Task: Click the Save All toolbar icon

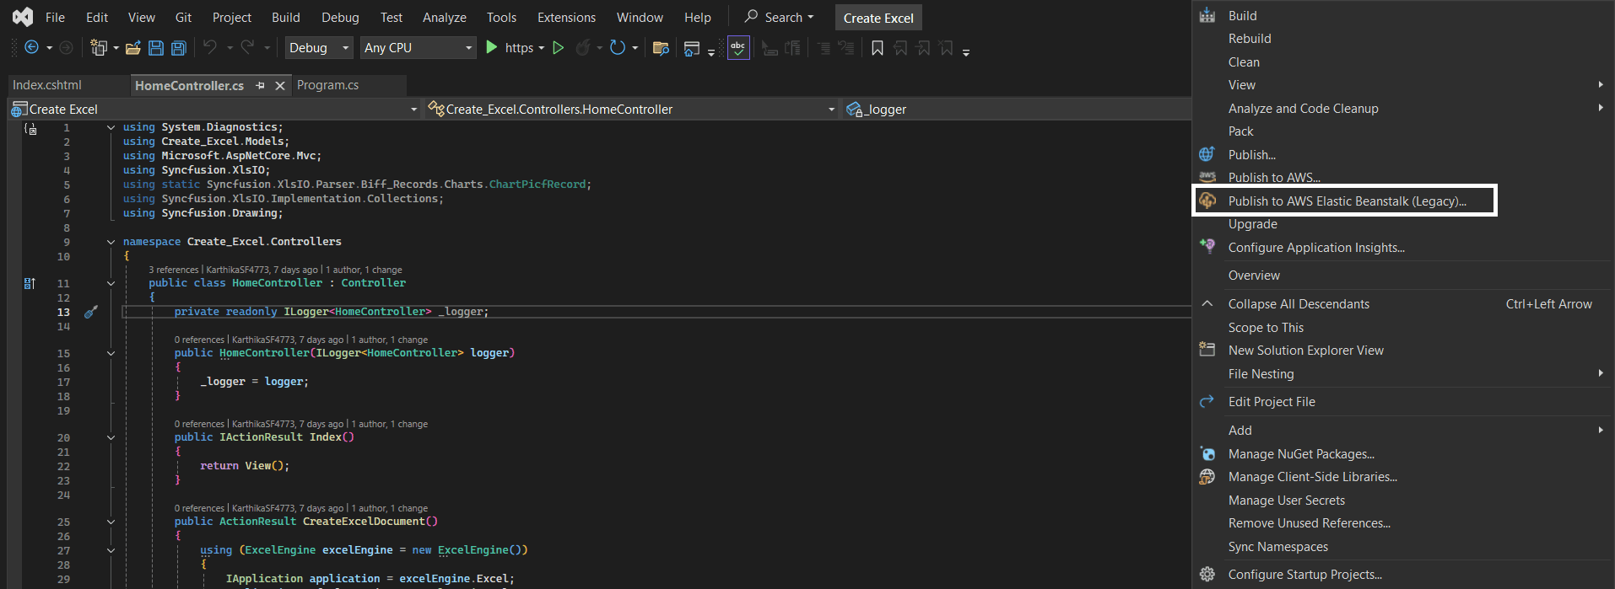Action: click(179, 48)
